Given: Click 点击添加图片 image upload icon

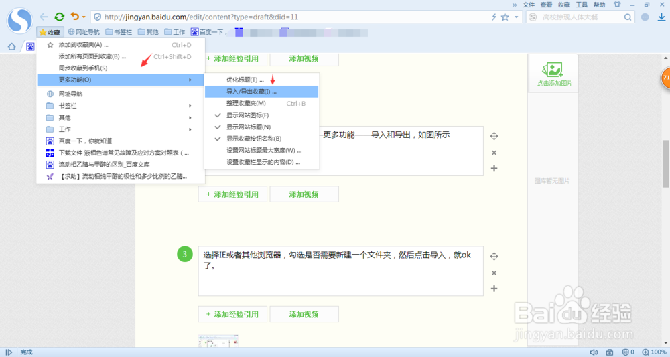Looking at the screenshot, I should pyautogui.click(x=554, y=74).
